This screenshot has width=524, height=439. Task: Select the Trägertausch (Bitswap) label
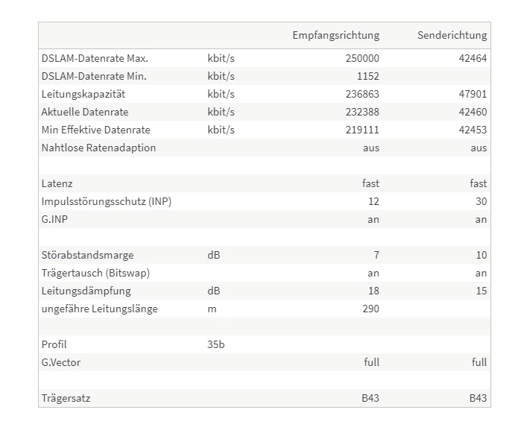click(x=95, y=273)
